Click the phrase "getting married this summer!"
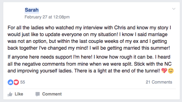 (x=138, y=48)
